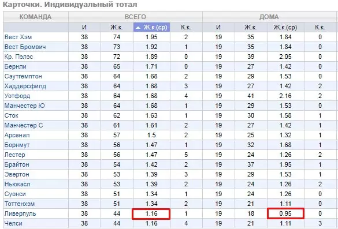Sort by Ж.к. column under ДОМА
The height and width of the screenshot is (229, 338).
coord(251,27)
